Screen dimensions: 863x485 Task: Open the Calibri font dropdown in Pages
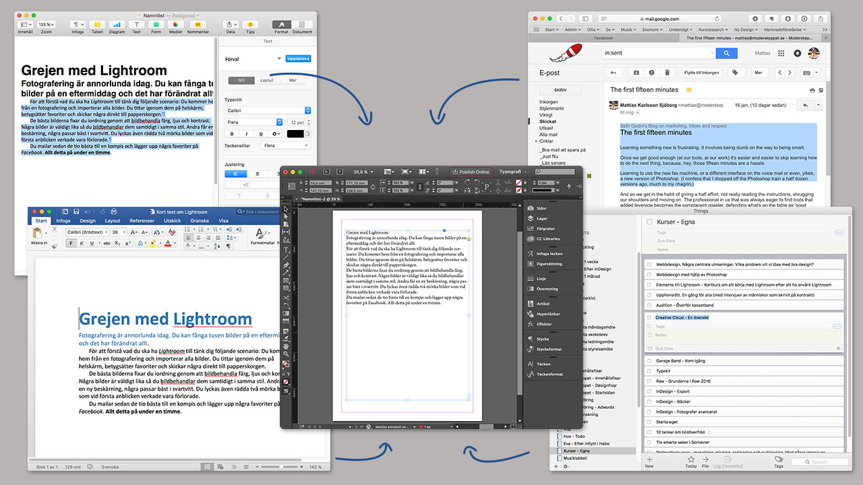(268, 110)
